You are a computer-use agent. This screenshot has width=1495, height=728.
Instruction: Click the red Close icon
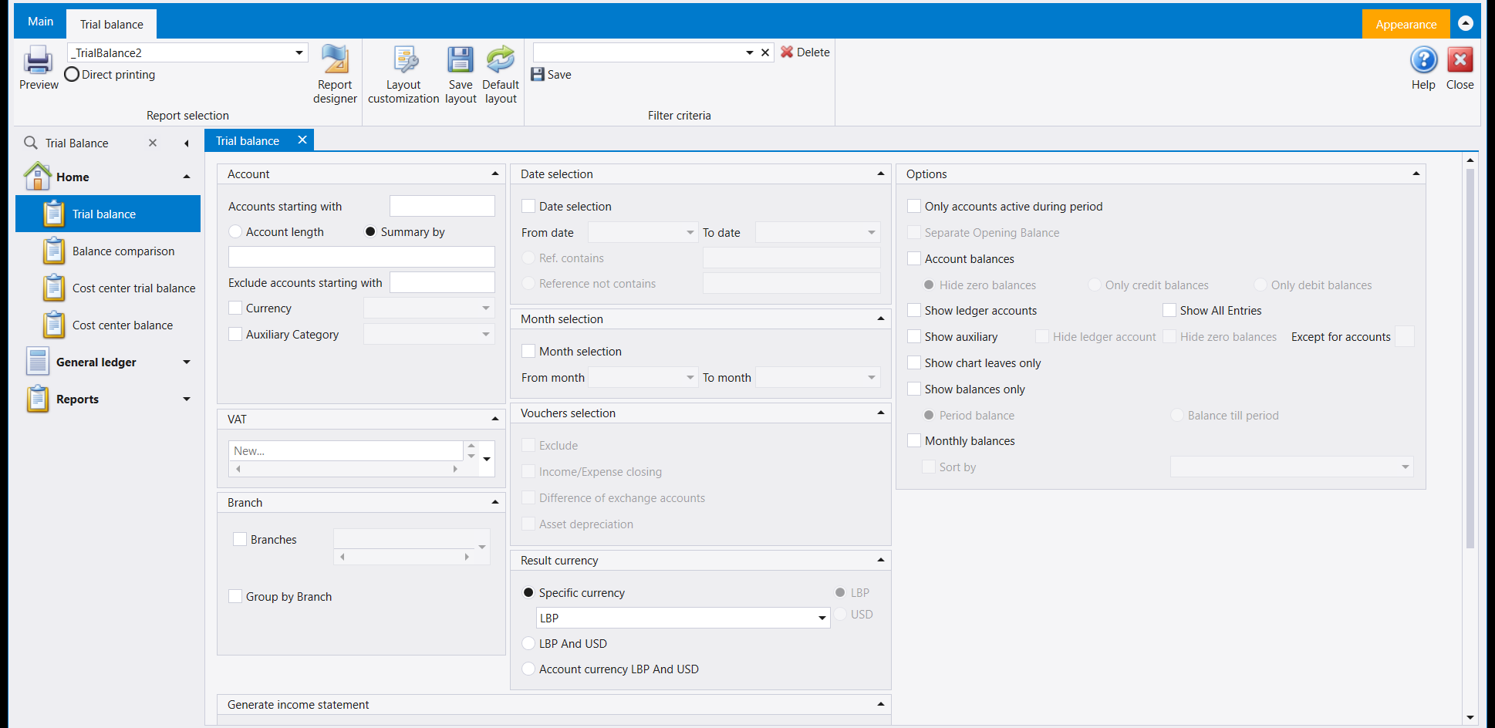tap(1460, 60)
